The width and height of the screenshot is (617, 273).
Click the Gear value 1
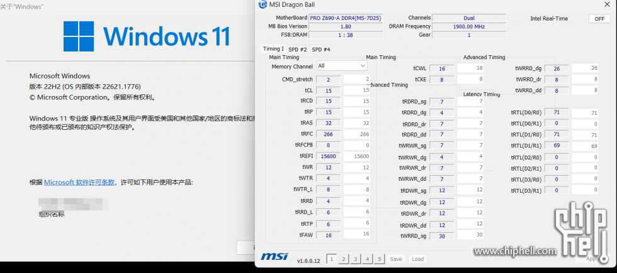click(468, 35)
